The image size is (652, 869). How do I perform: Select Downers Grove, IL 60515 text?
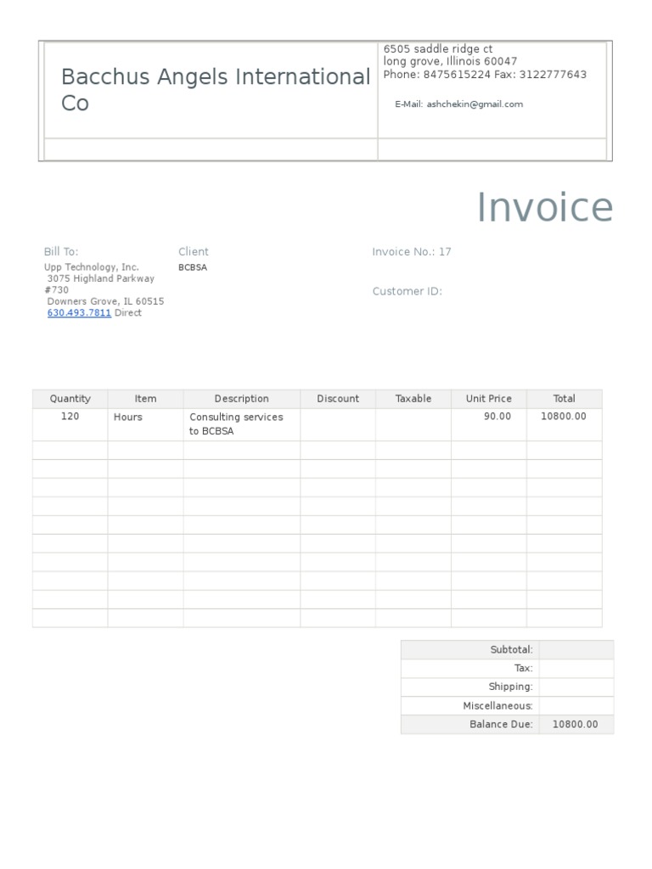point(105,301)
